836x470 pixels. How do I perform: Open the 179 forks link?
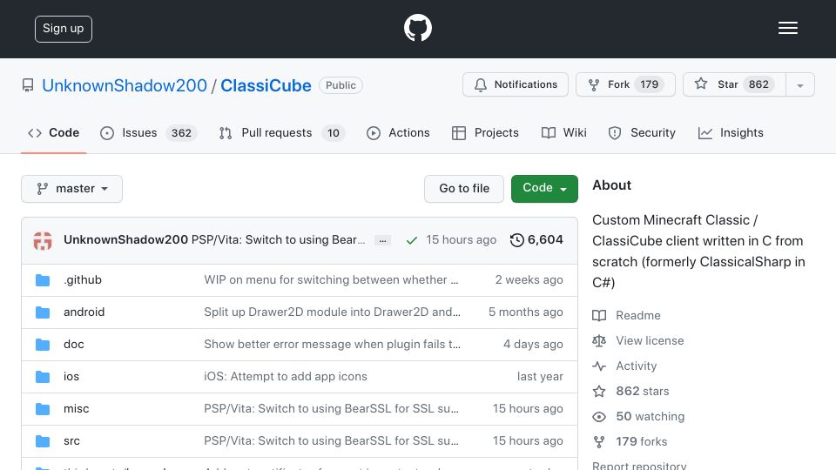630,441
